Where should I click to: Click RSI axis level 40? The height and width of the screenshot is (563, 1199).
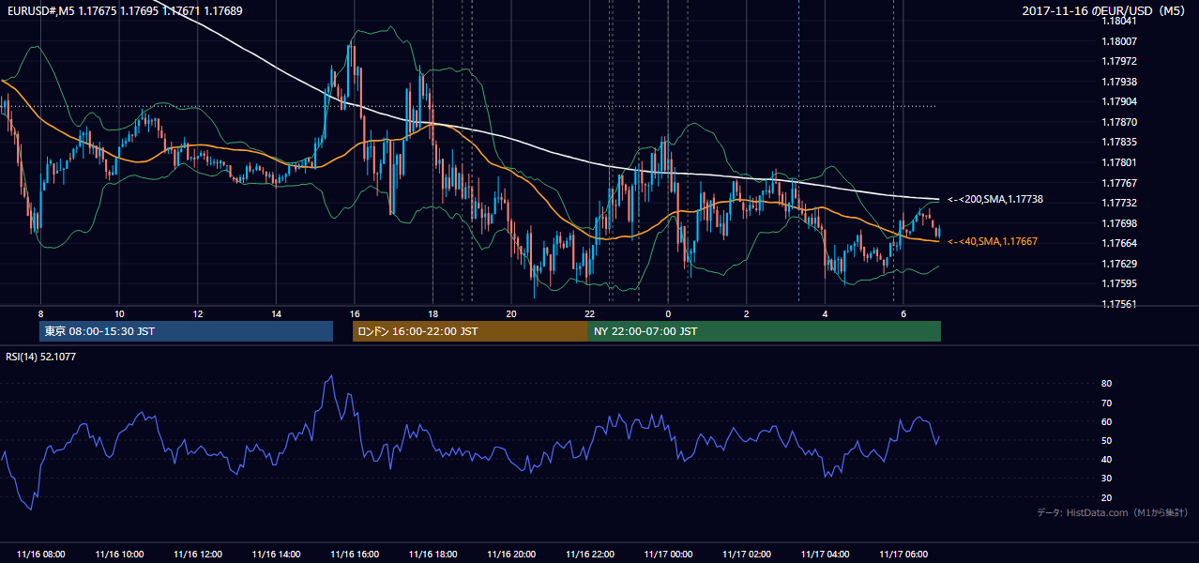tap(1106, 459)
